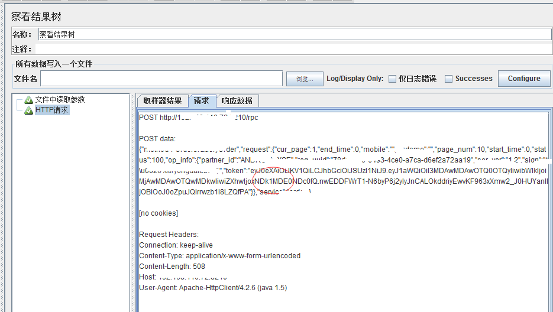Click the green success icon beside 文件中读取参数

coord(28,100)
